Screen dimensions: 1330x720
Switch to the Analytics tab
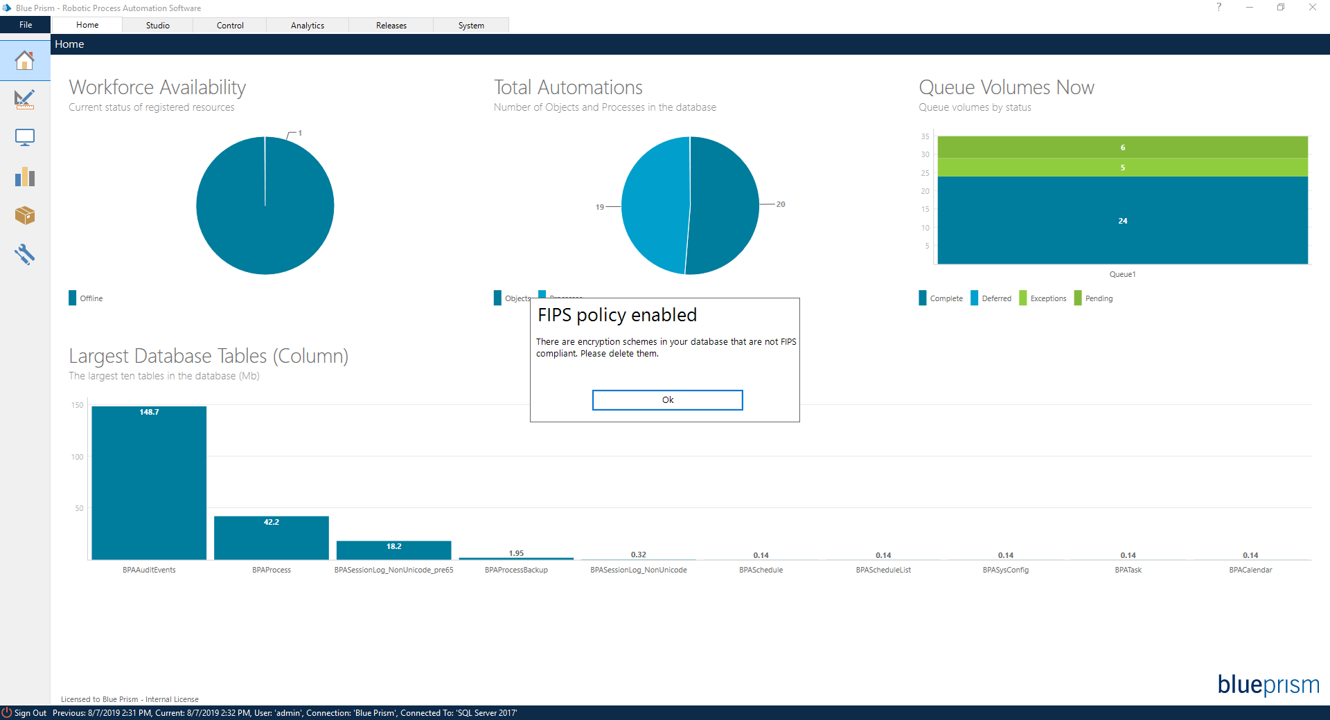click(x=307, y=25)
